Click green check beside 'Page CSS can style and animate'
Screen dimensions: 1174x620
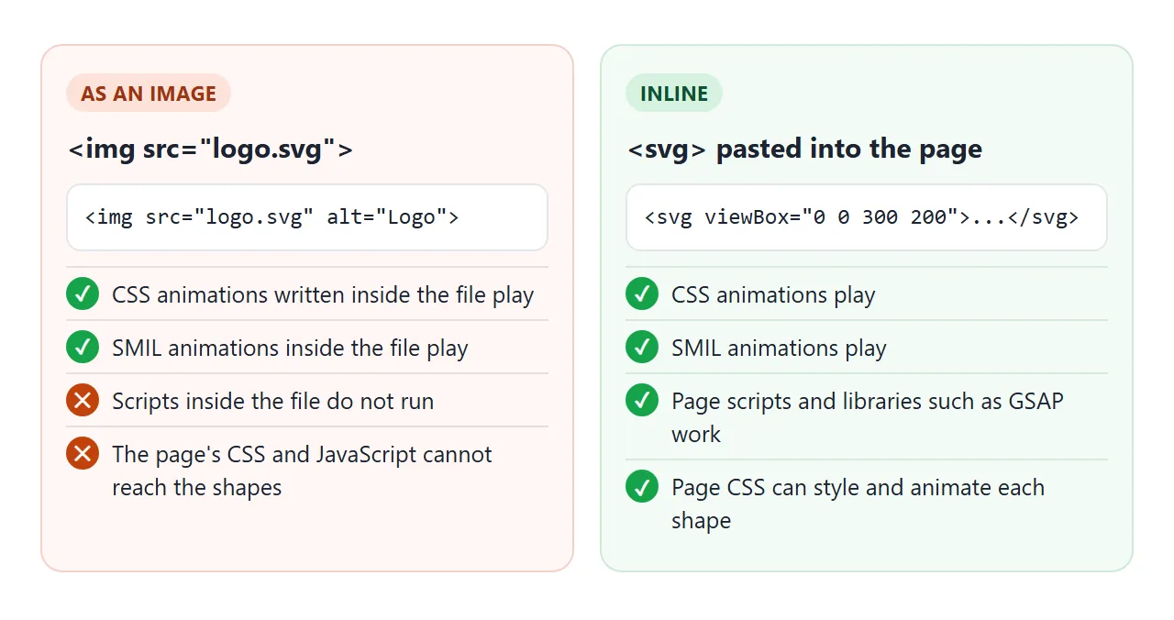642,487
